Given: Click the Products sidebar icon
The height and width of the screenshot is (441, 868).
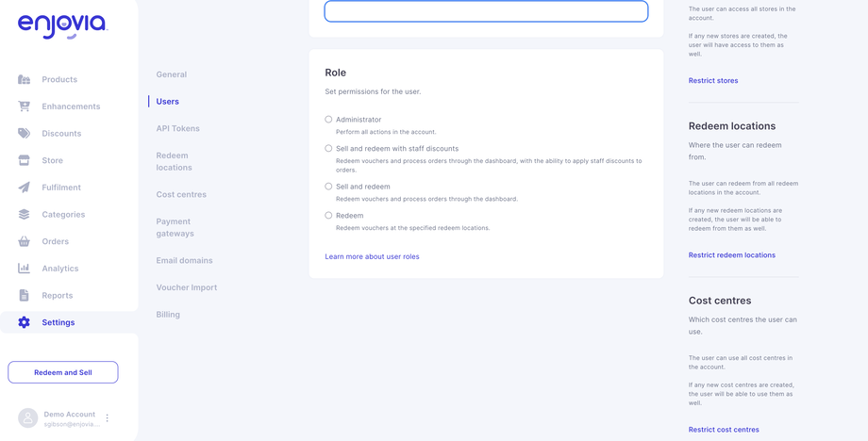Looking at the screenshot, I should (25, 79).
